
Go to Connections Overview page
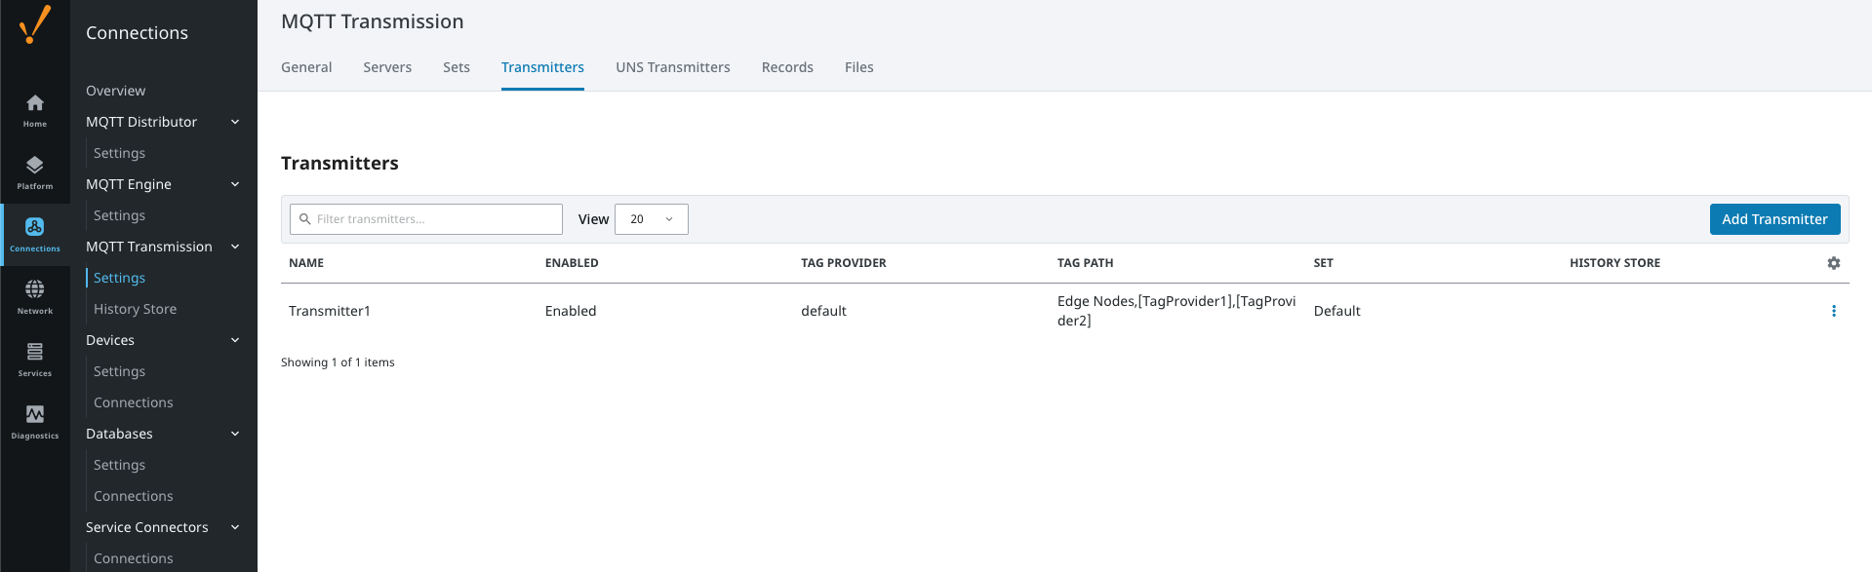click(115, 91)
